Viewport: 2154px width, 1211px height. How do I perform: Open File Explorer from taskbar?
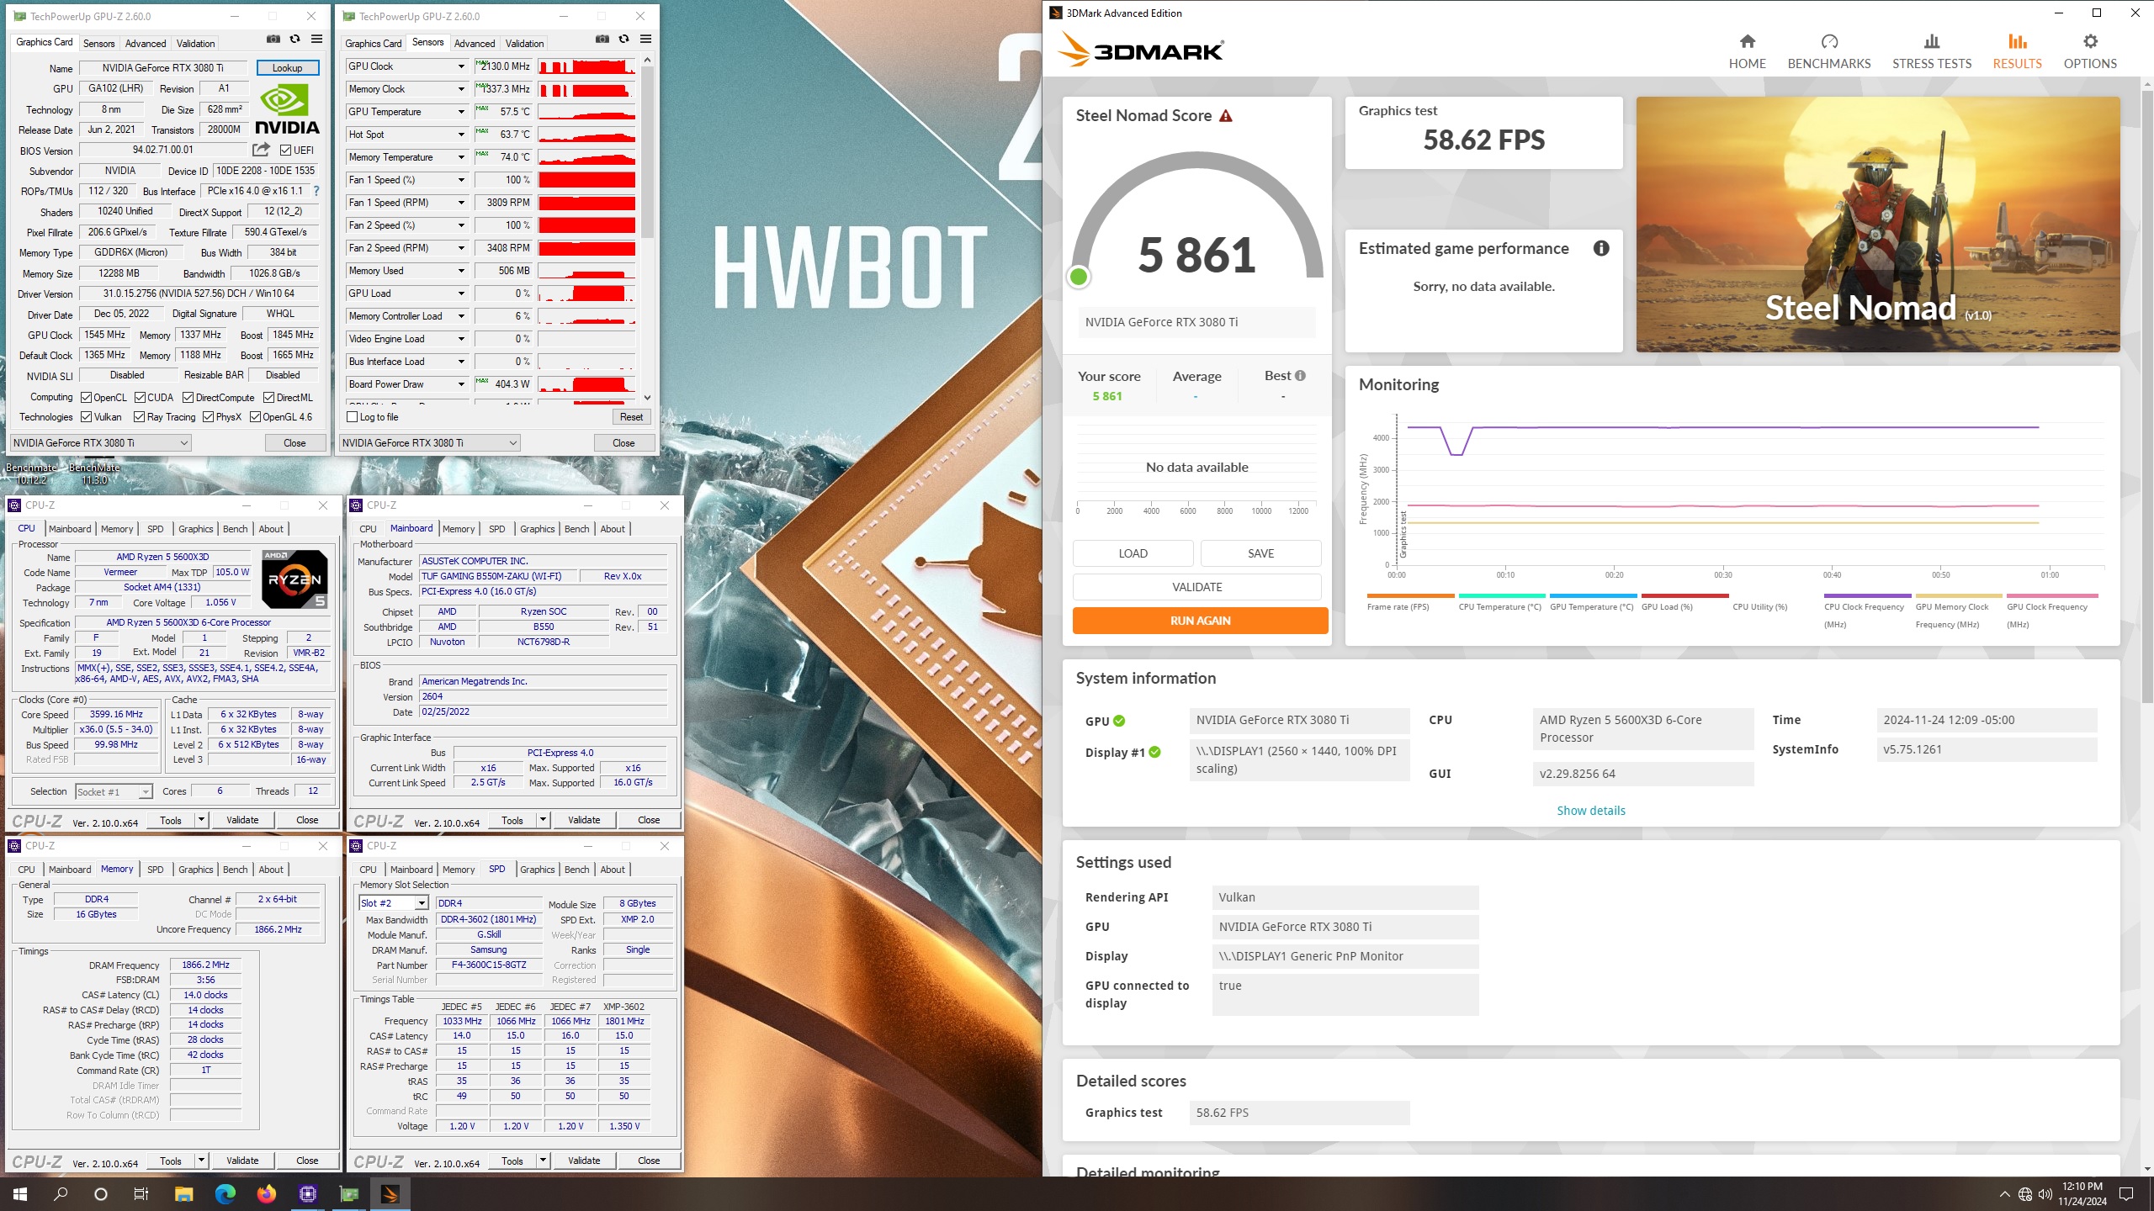click(x=183, y=1193)
